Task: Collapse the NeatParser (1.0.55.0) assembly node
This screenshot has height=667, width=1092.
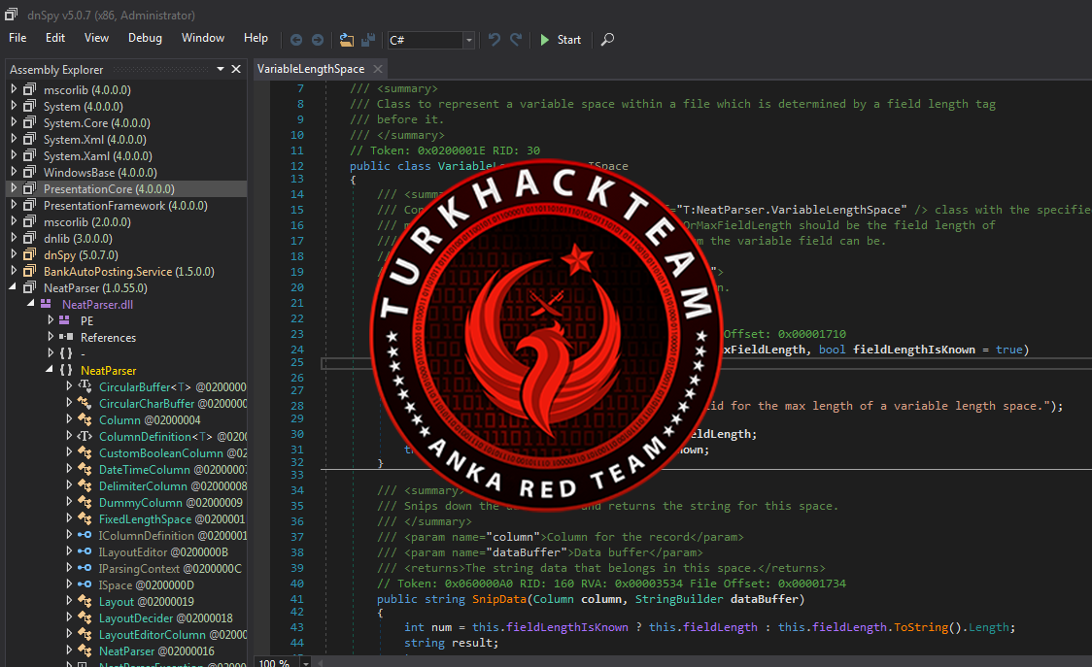Action: (x=14, y=287)
